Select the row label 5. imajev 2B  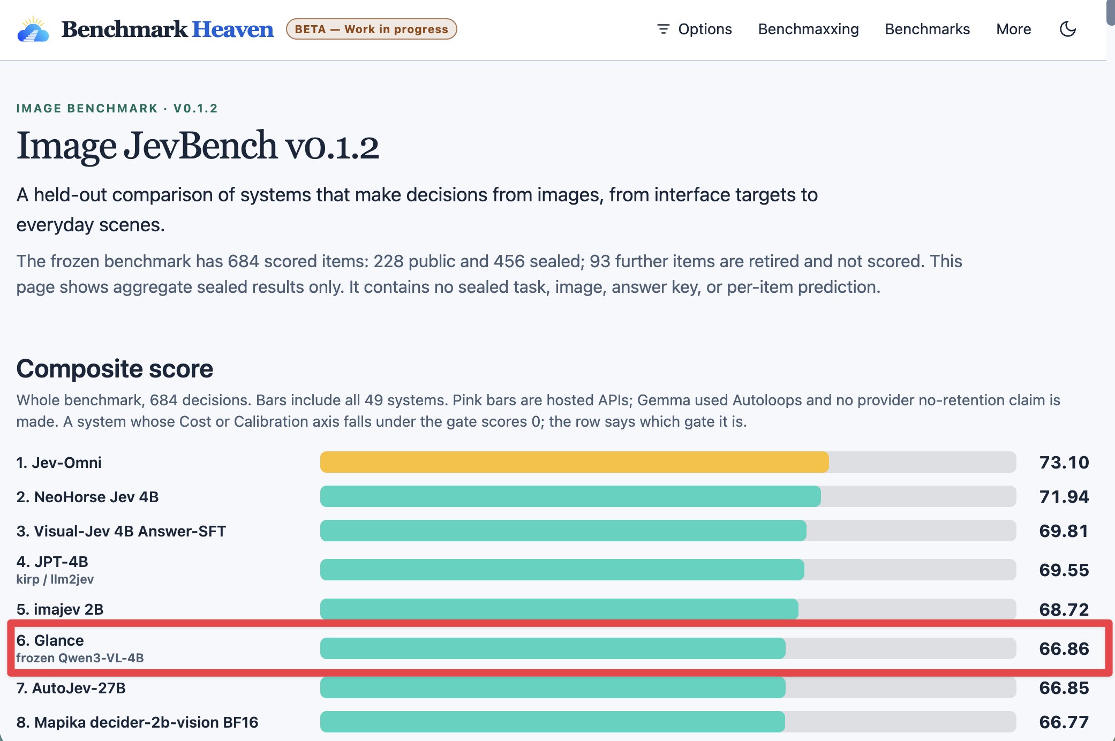pyautogui.click(x=60, y=609)
